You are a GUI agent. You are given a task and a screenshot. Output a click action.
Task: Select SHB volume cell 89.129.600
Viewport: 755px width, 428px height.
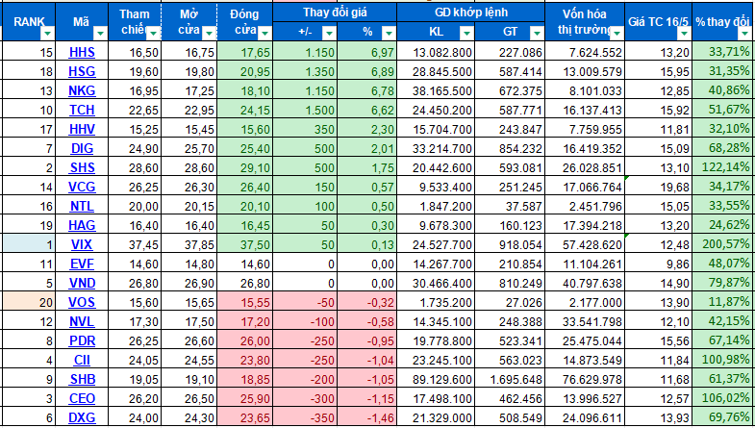point(436,379)
